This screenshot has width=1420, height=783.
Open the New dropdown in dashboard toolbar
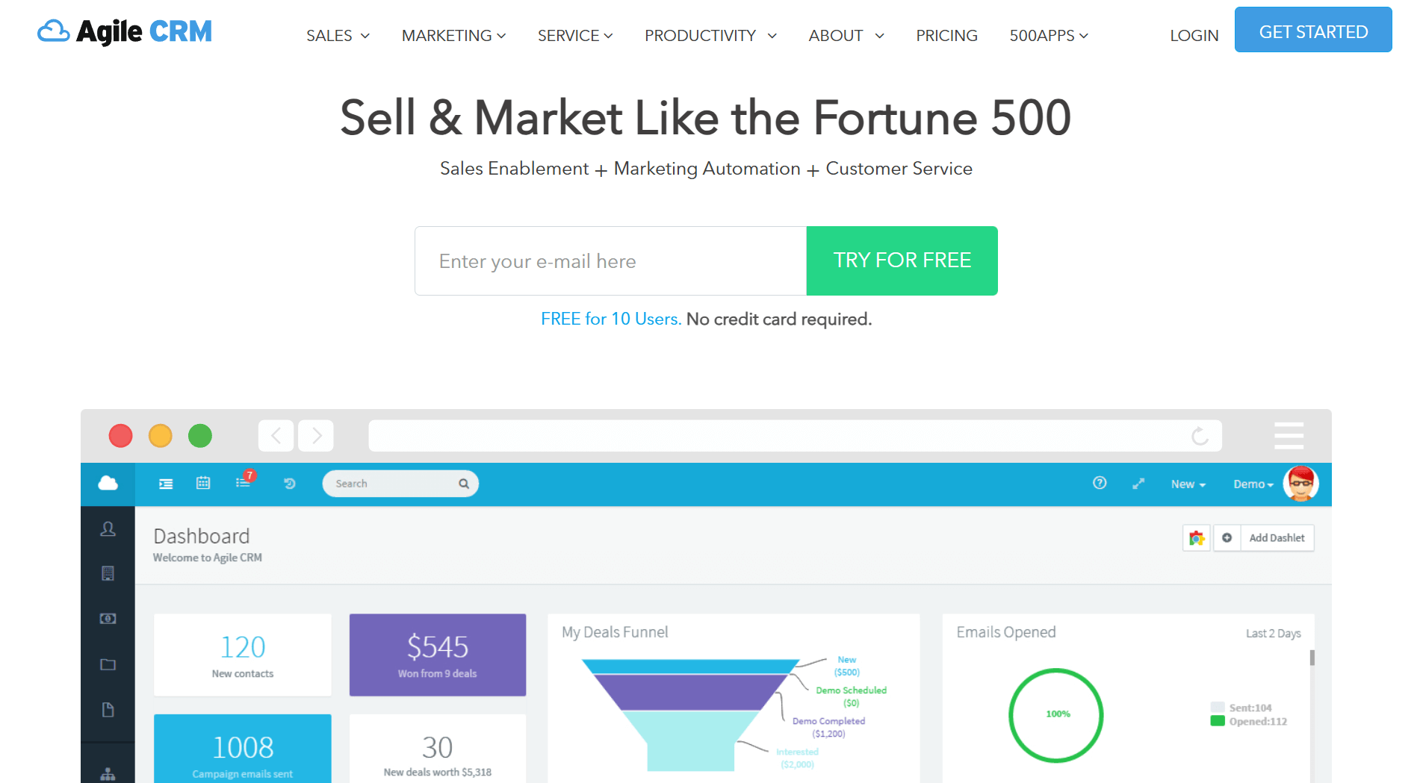tap(1187, 484)
